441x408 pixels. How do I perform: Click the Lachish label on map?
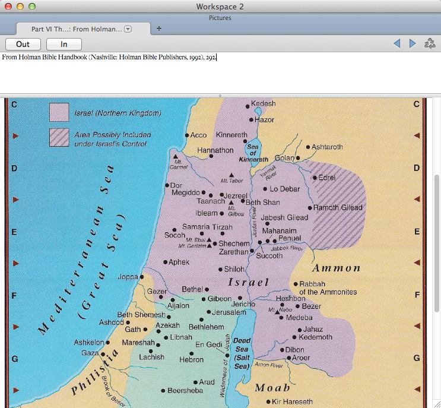[151, 357]
